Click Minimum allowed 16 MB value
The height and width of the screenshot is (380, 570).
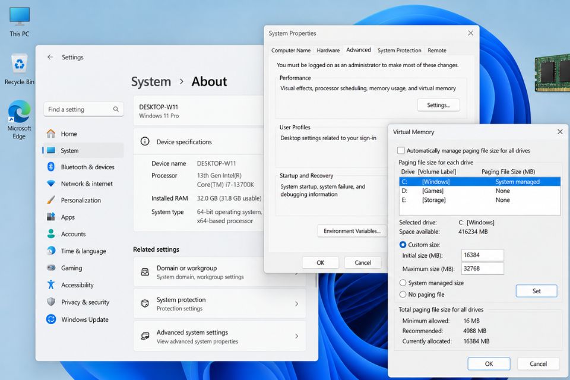(x=471, y=321)
